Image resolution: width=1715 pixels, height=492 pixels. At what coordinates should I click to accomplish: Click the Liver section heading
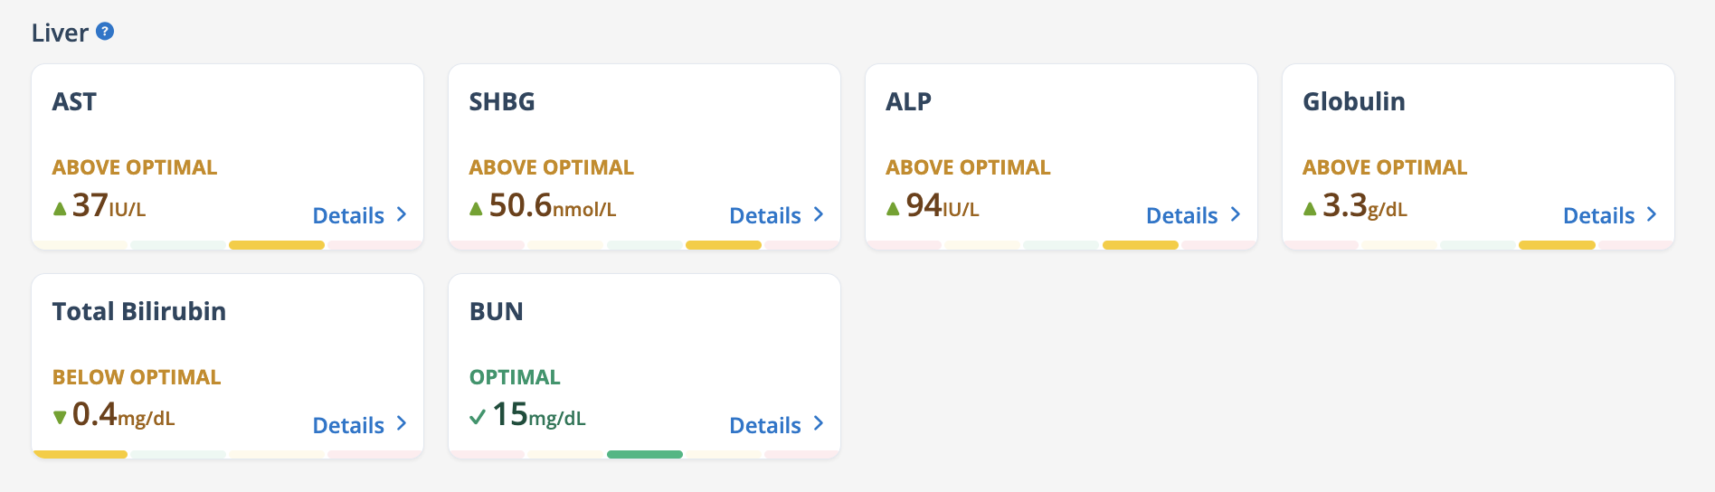tap(60, 33)
